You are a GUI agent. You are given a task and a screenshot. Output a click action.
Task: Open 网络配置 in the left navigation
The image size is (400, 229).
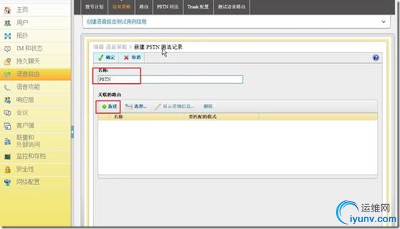[35, 182]
